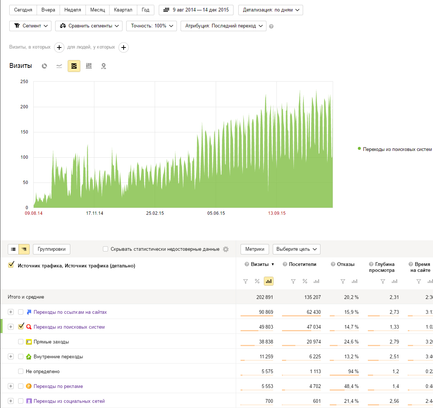This screenshot has width=433, height=408.
Task: Open Переходы по ссылкам на сайтах link
Action: (70, 312)
